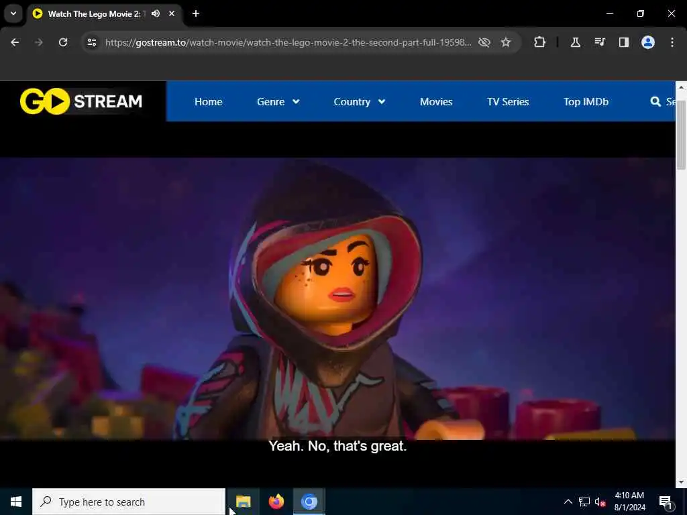This screenshot has width=687, height=515.
Task: Click the GoStream logo
Action: (81, 101)
